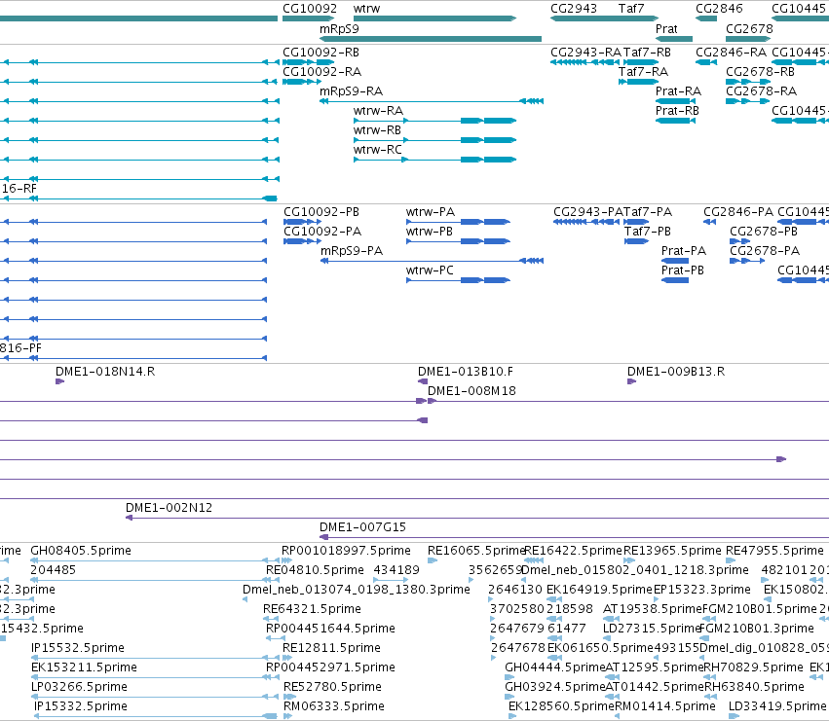Click the Taf7-RA transcript label
829x721 pixels.
(644, 72)
